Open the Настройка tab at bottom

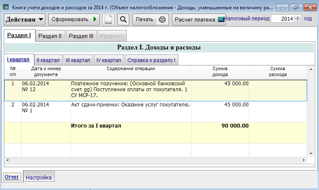click(x=39, y=177)
